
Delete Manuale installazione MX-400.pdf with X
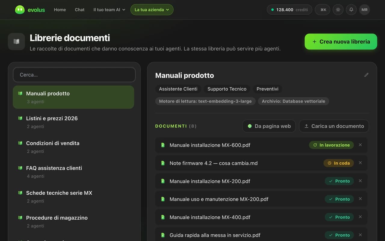click(360, 217)
